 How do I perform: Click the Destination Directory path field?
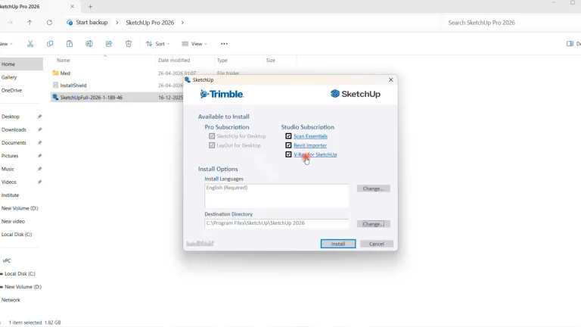[276, 223]
